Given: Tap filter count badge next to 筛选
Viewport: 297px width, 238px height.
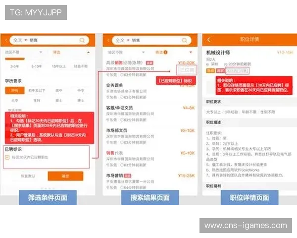Looking at the screenshot, I should tap(165, 52).
